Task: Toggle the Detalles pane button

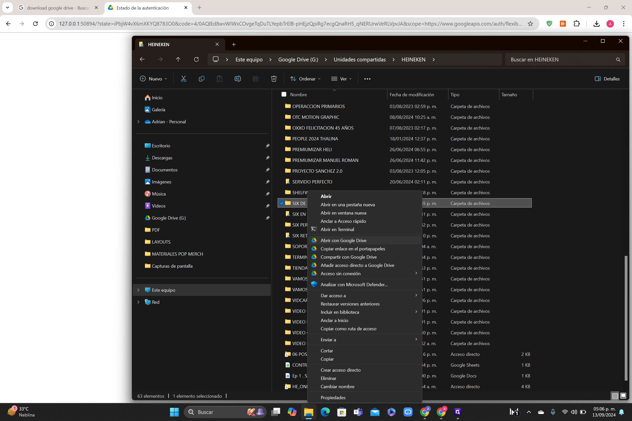Action: [607, 79]
